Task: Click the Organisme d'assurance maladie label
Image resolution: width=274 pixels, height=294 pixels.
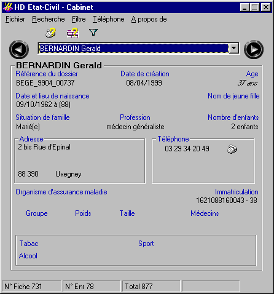Action: pyautogui.click(x=61, y=192)
